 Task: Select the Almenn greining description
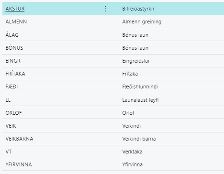pos(142,22)
